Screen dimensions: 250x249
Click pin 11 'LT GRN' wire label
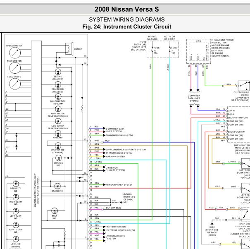[98, 162]
